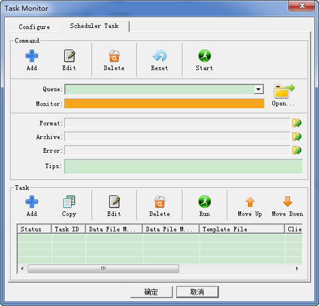
Task: Confirm with the 确定 button
Action: click(151, 292)
